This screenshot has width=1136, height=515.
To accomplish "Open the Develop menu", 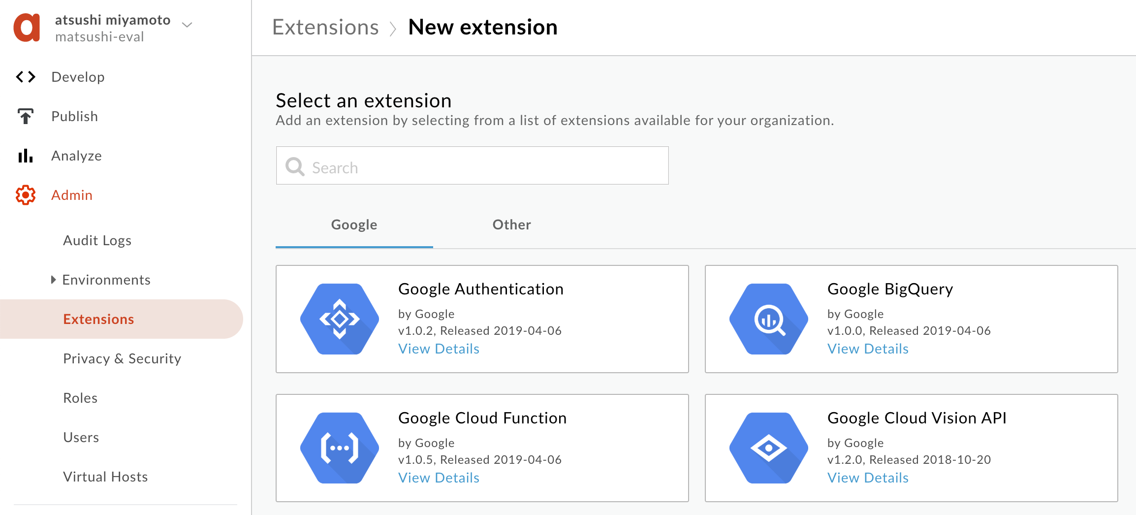I will [x=78, y=77].
